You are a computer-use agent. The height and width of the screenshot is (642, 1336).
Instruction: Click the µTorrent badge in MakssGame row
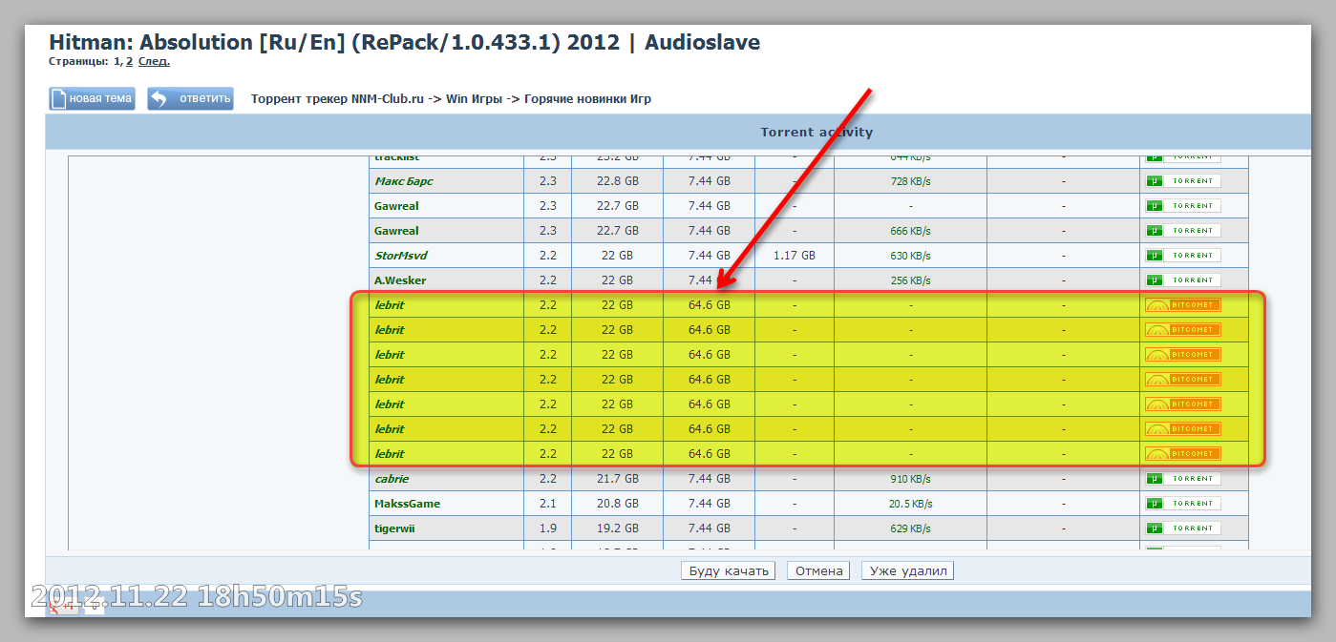(1181, 504)
